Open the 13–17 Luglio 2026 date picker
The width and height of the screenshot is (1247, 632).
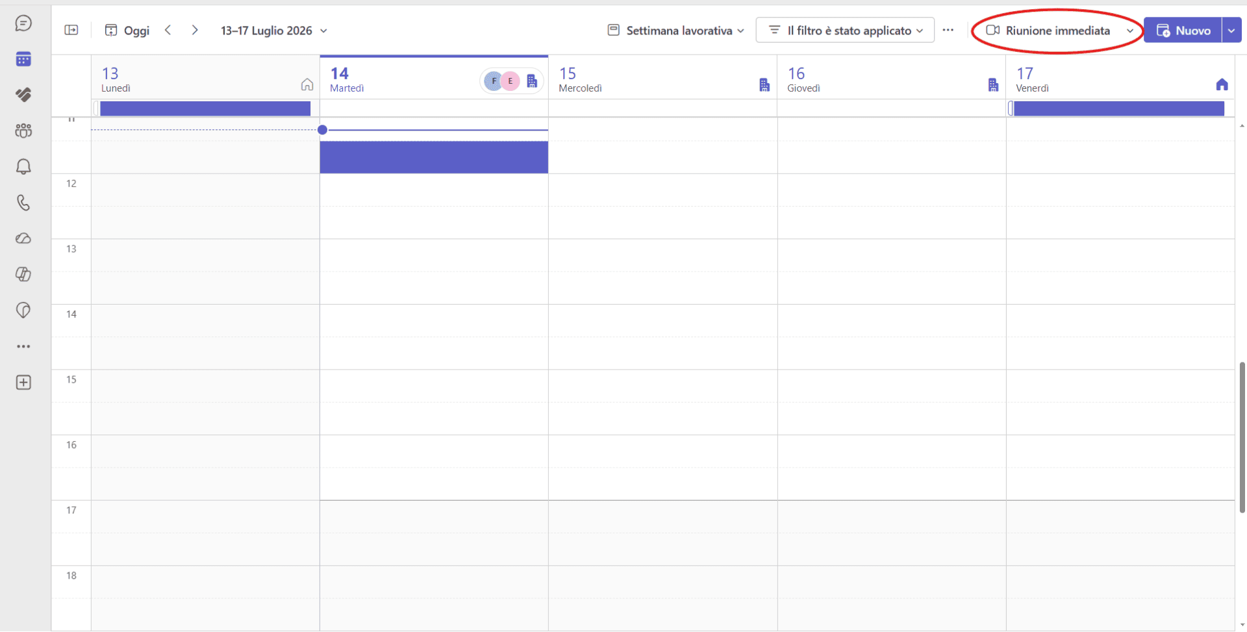[x=273, y=31]
